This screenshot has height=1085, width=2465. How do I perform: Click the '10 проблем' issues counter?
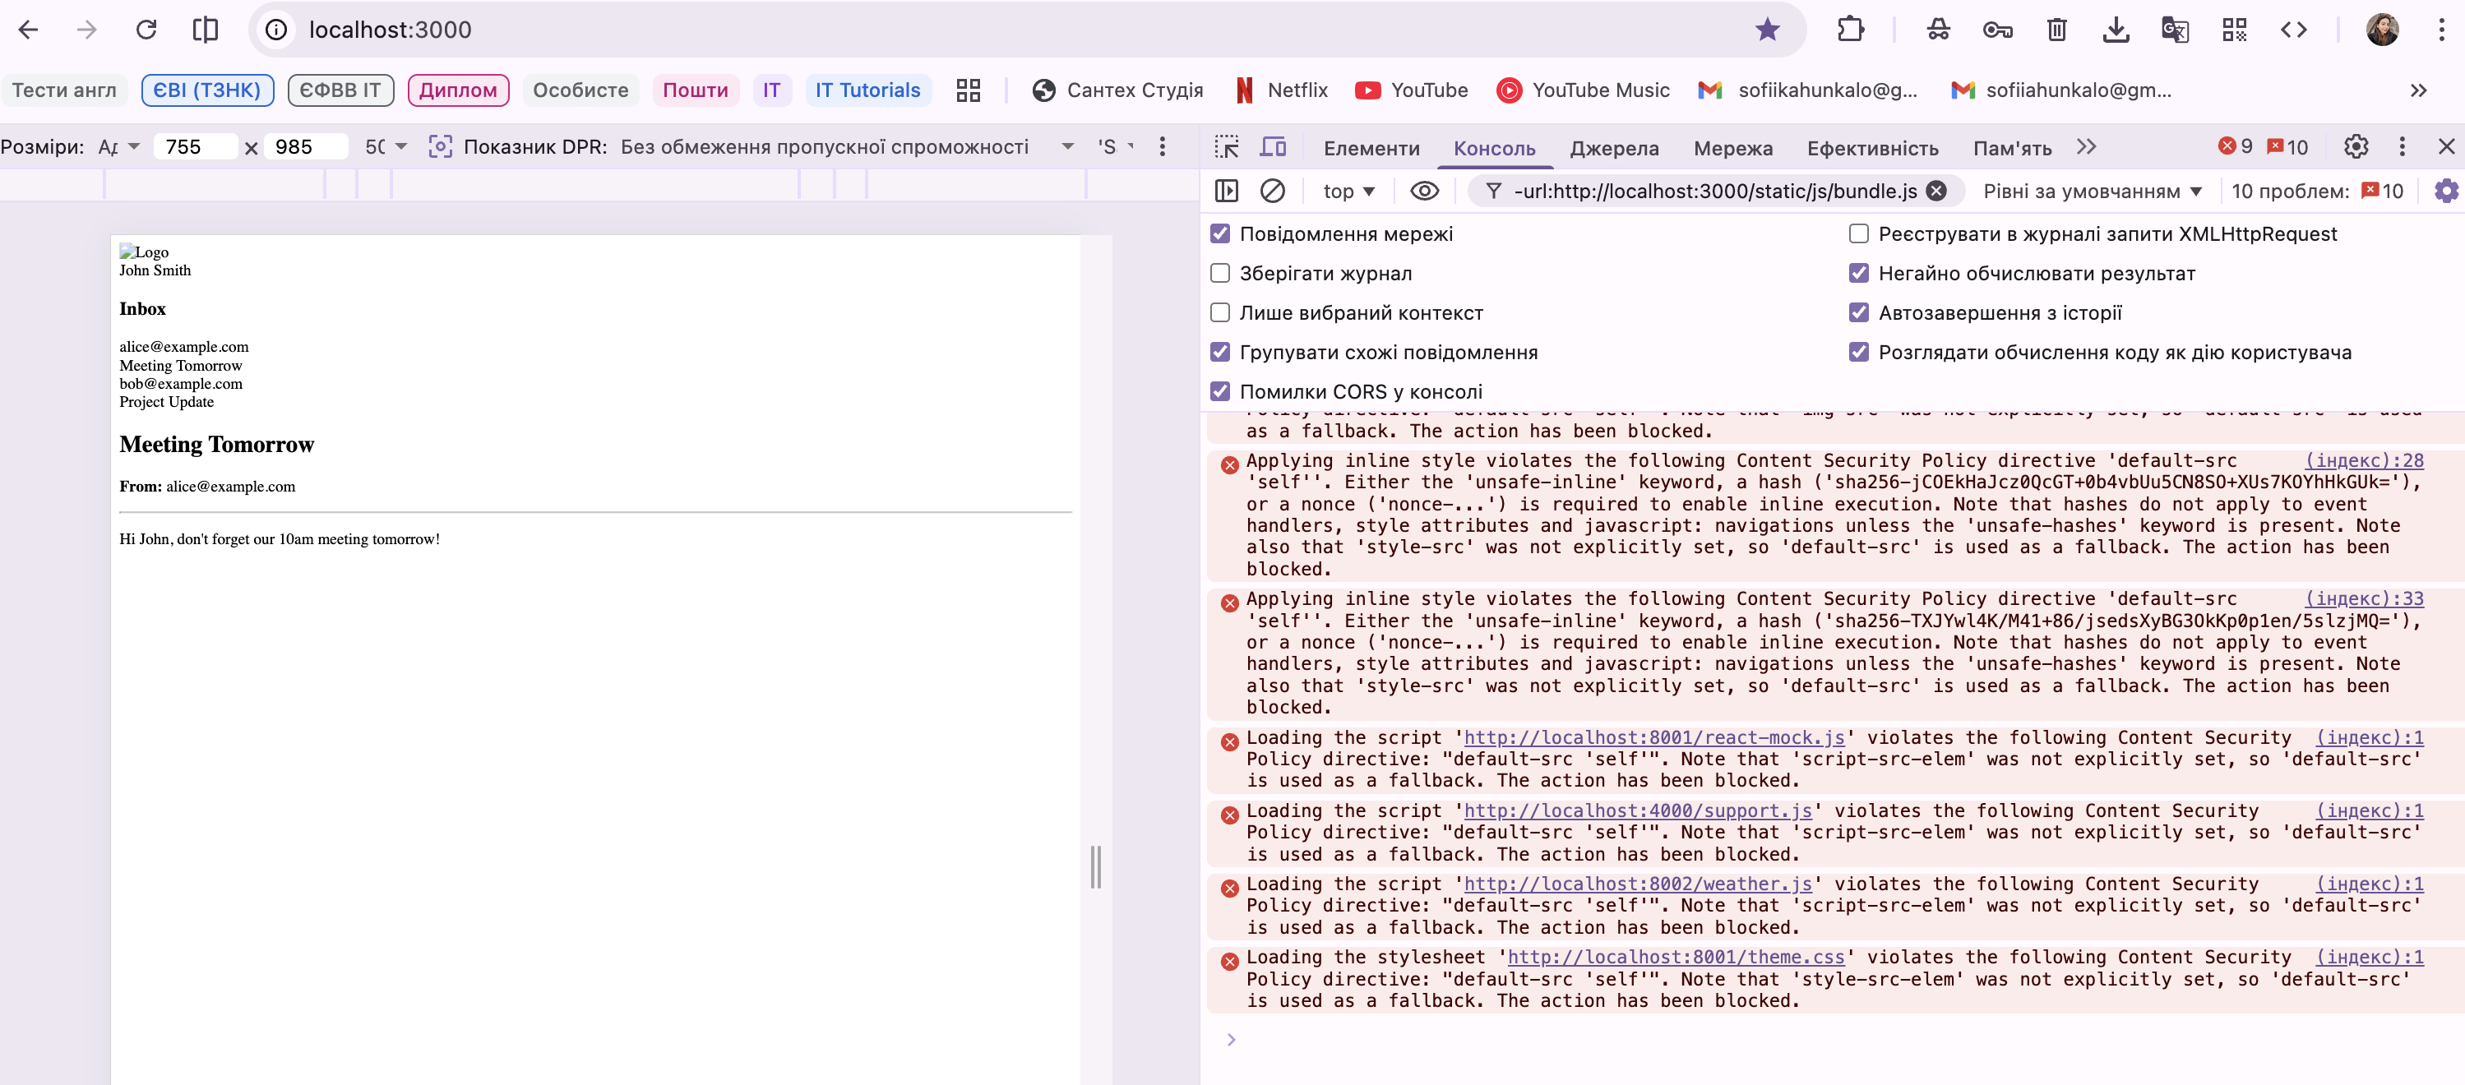[x=2317, y=191]
